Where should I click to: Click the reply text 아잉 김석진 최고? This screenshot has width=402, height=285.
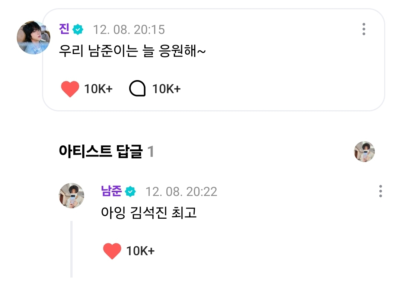pos(149,213)
